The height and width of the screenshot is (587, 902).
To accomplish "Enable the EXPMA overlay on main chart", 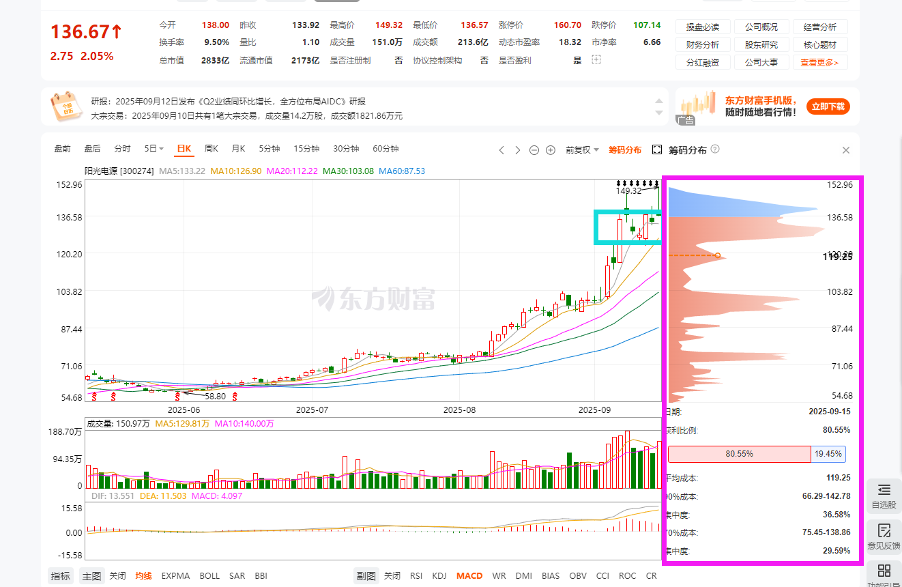I will [176, 576].
